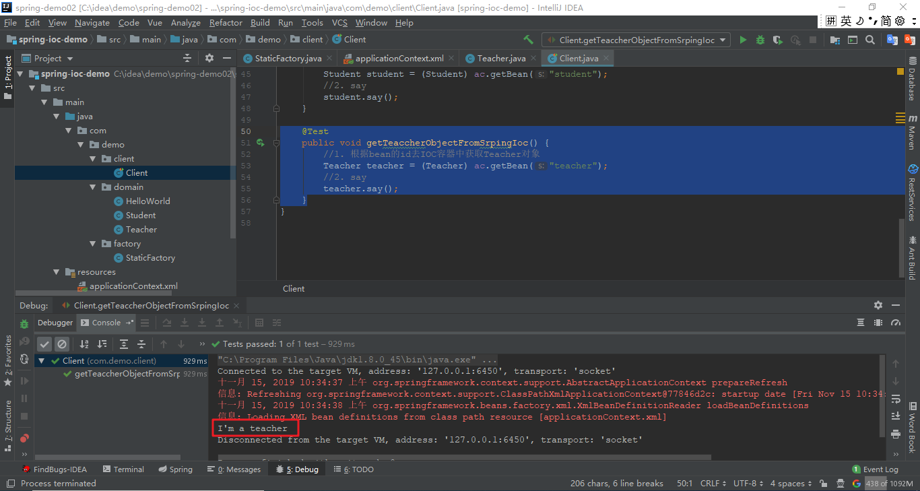Collapse the resources folder

58,272
